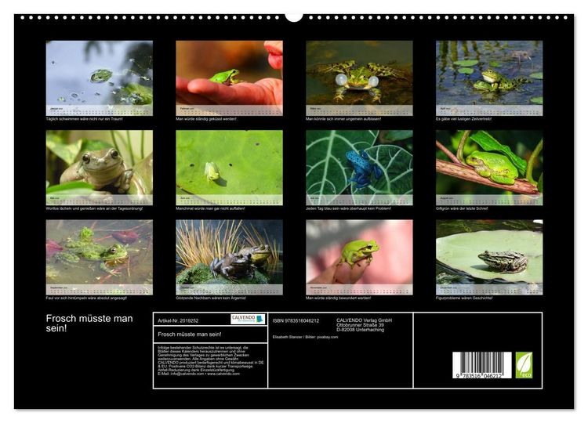Image resolution: width=588 pixels, height=423 pixels.
Task: Click caption 'Glotzende Nachbarn wären kein Ärgernis!'
Action: (211, 298)
